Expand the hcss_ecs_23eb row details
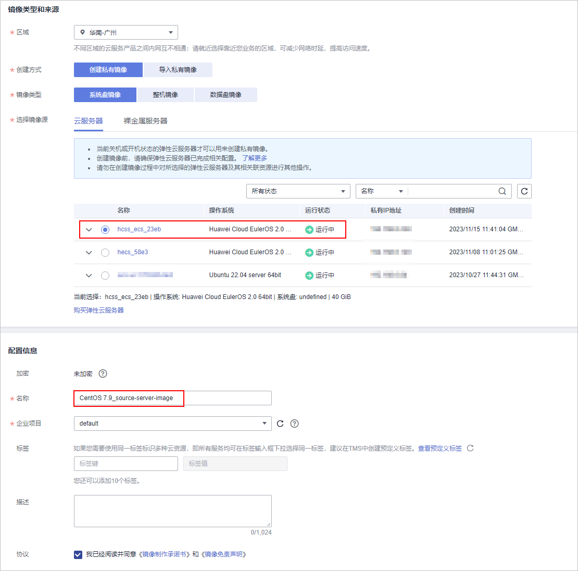The height and width of the screenshot is (571, 578). click(x=89, y=229)
